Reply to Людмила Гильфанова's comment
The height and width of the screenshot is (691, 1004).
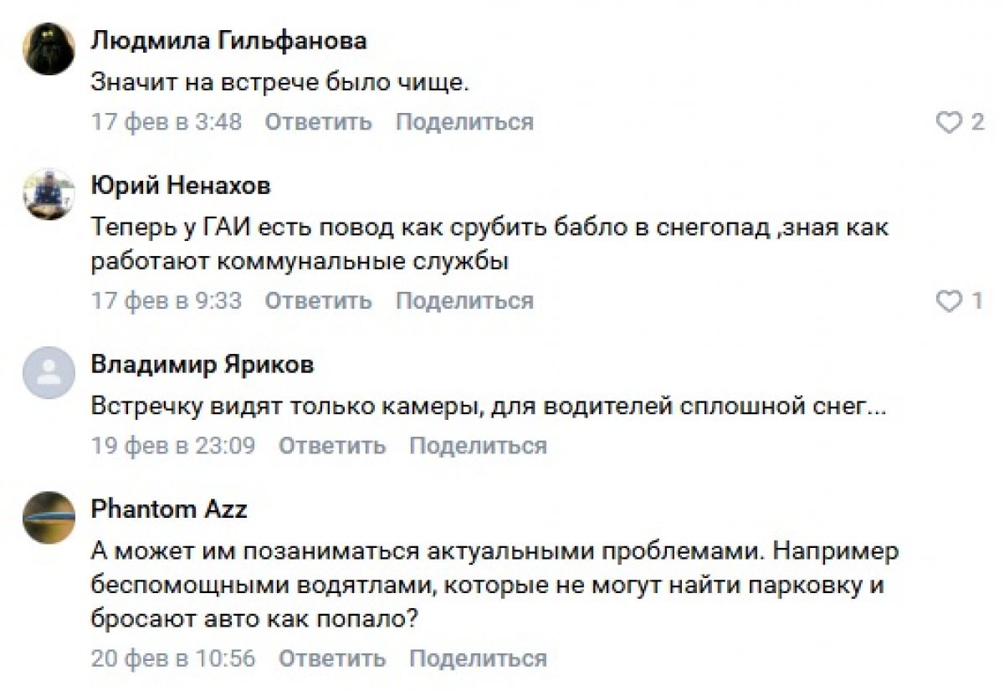(x=318, y=122)
